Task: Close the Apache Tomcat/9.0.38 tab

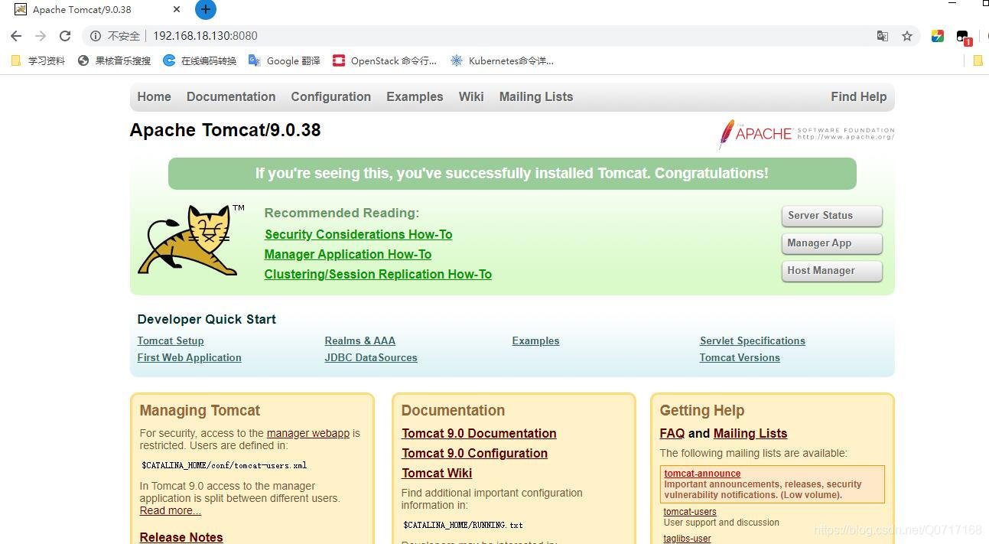Action: tap(177, 10)
